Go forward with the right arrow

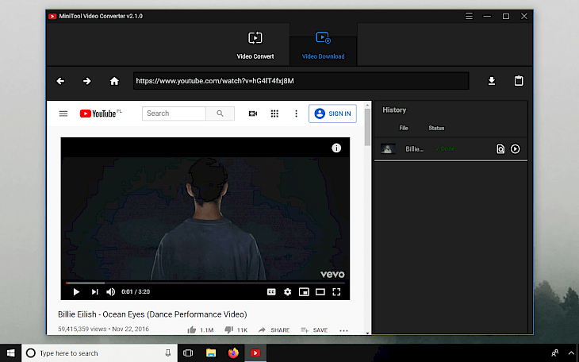(x=86, y=81)
